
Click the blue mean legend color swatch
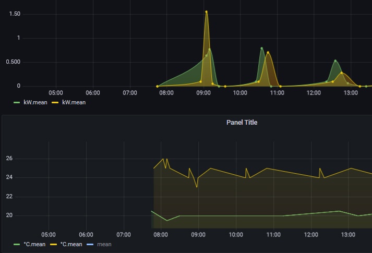pyautogui.click(x=90, y=245)
